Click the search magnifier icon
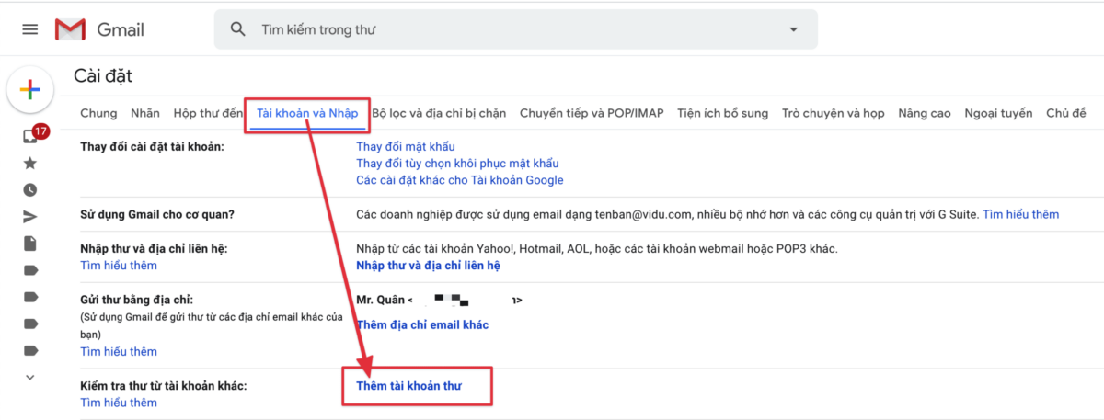This screenshot has width=1104, height=420. 238,29
